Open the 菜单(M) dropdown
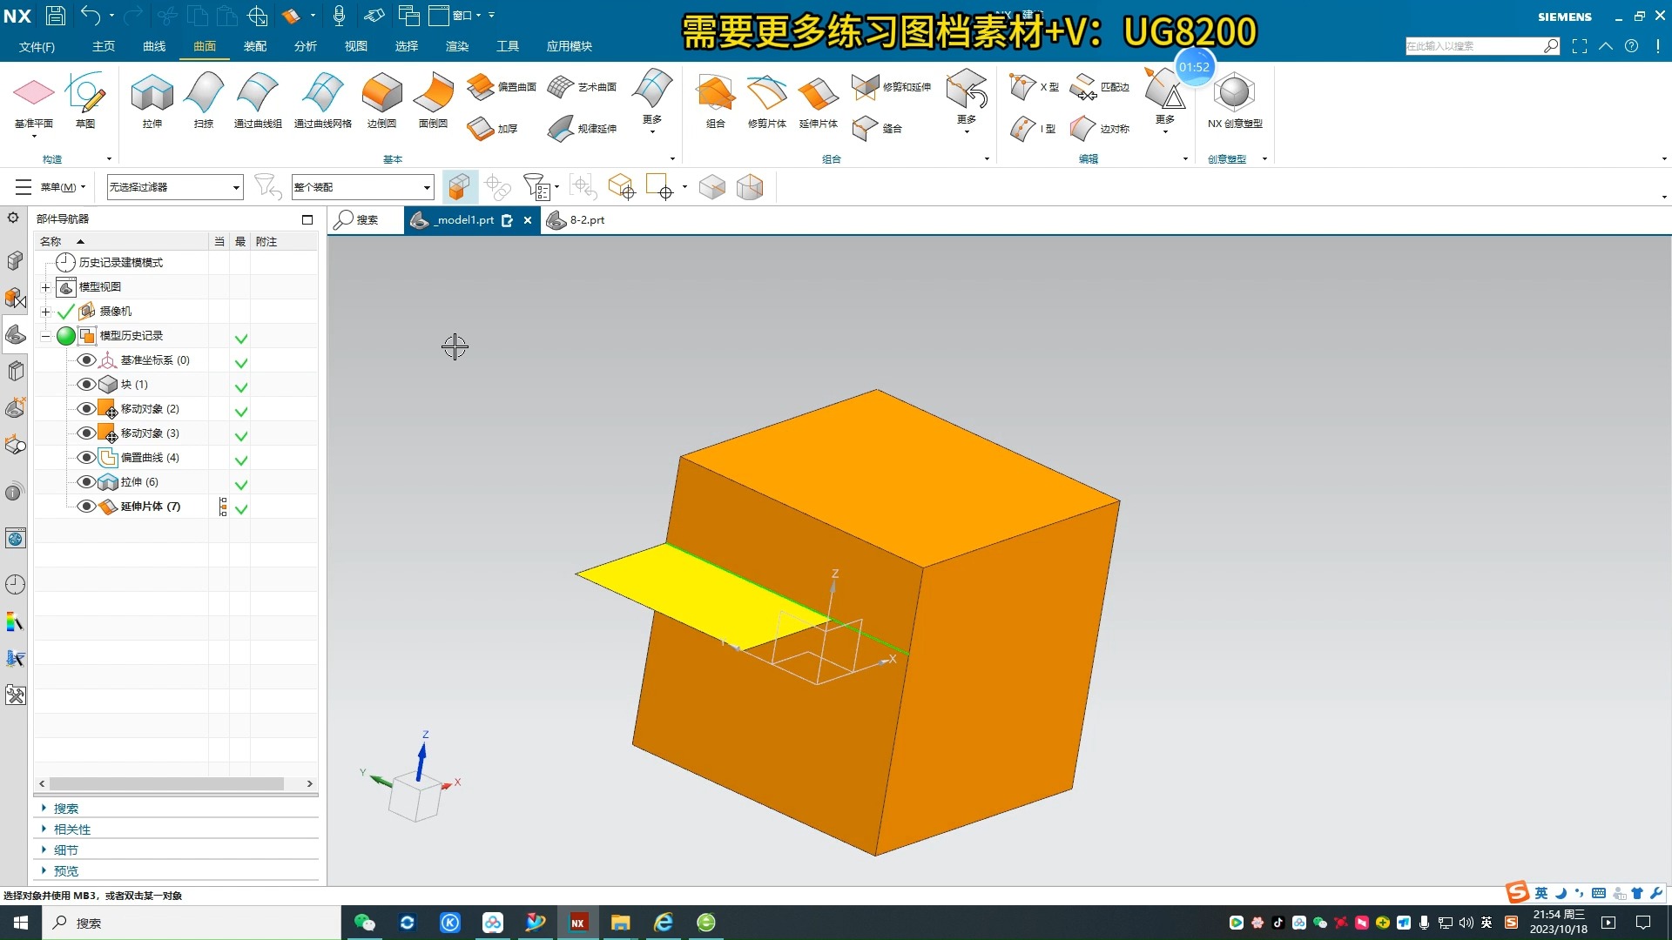 pyautogui.click(x=51, y=187)
